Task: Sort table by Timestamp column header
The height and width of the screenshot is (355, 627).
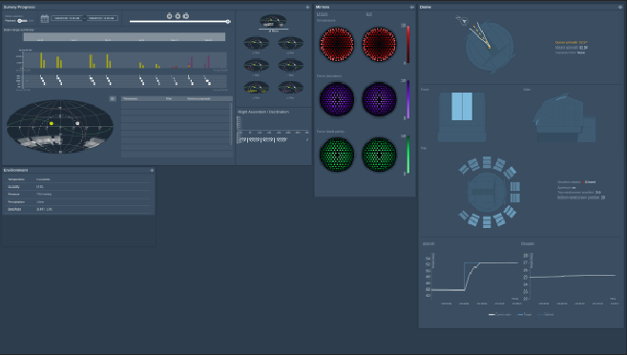Action: (x=131, y=98)
